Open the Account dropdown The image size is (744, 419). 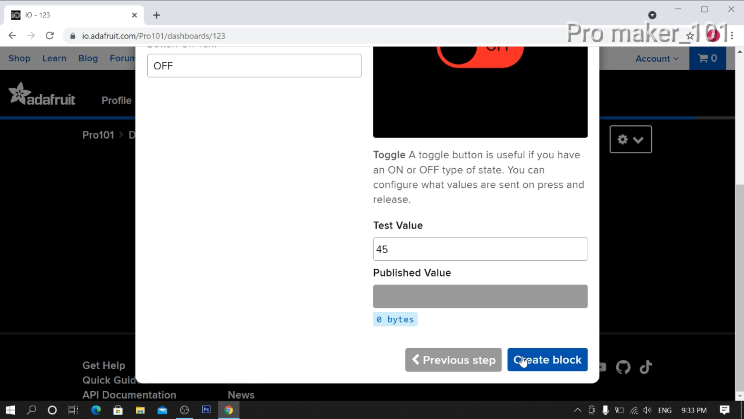click(x=657, y=58)
